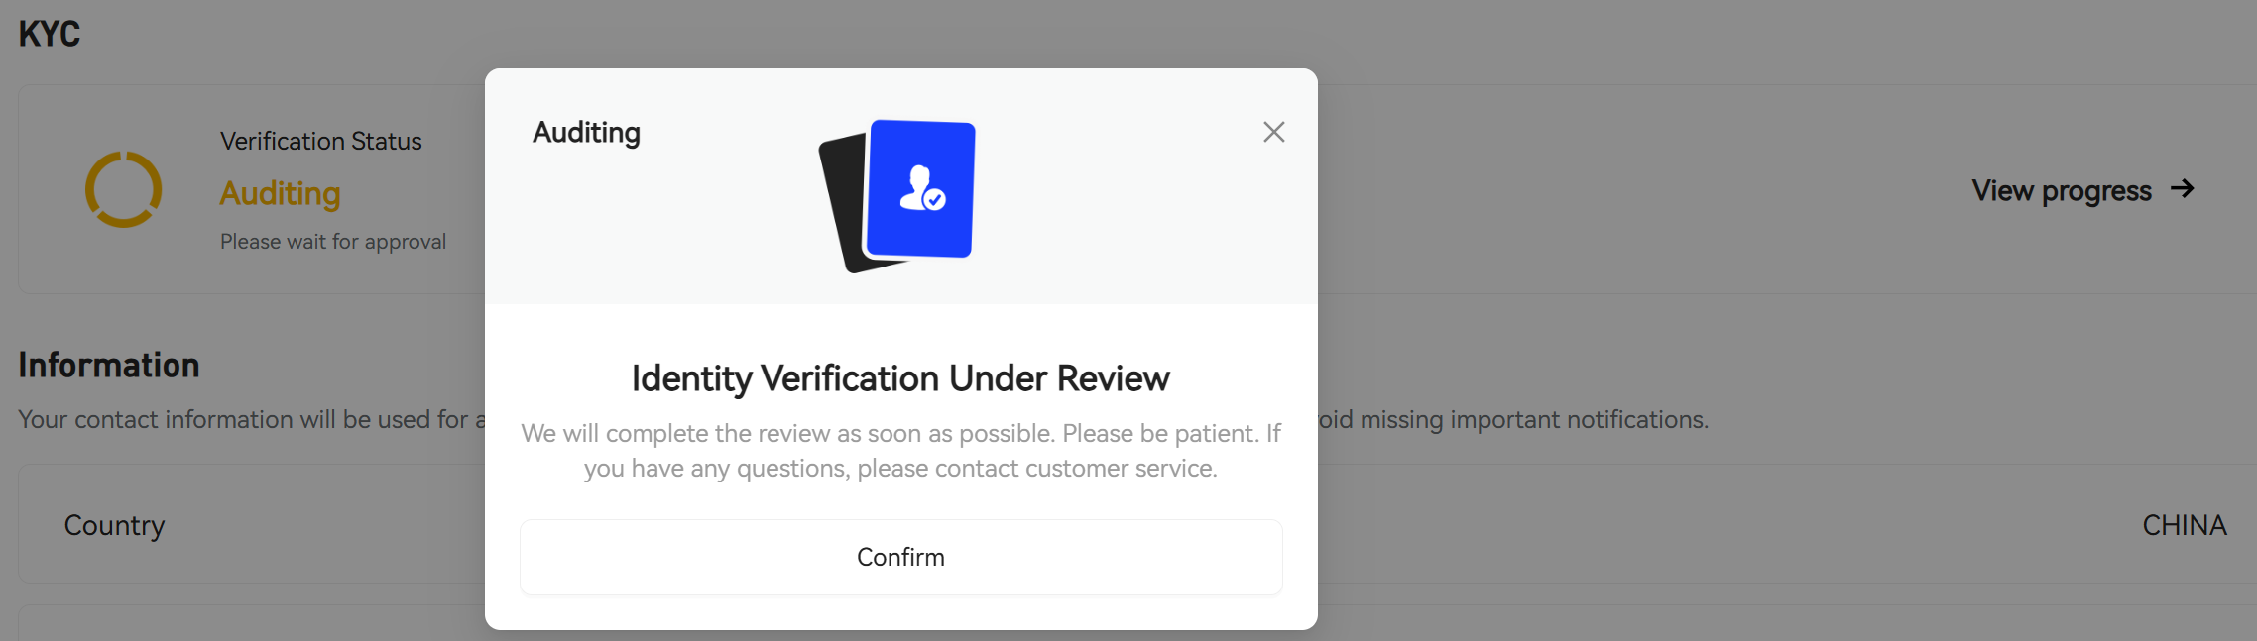This screenshot has height=641, width=2257.
Task: Click the black card behind blue card
Action: coord(843,205)
